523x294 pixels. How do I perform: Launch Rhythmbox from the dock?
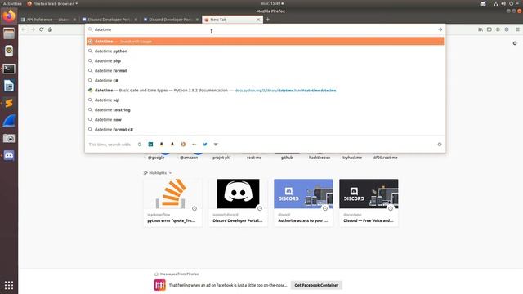coord(9,51)
